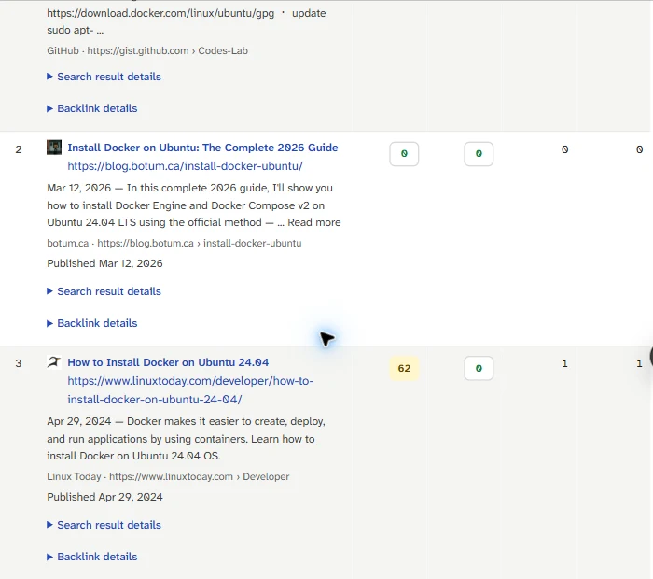
Task: Expand Search result details for the botum.ca result
Action: [x=104, y=291]
